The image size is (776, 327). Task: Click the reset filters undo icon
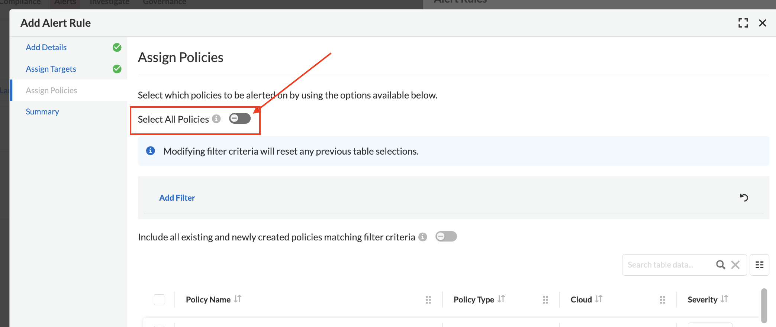coord(744,197)
